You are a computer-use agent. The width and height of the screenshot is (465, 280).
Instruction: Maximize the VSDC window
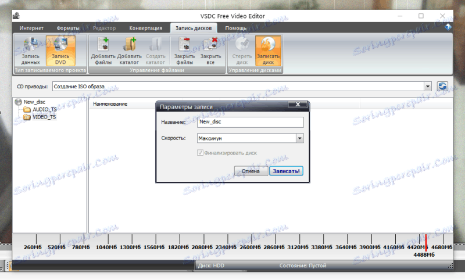(421, 16)
